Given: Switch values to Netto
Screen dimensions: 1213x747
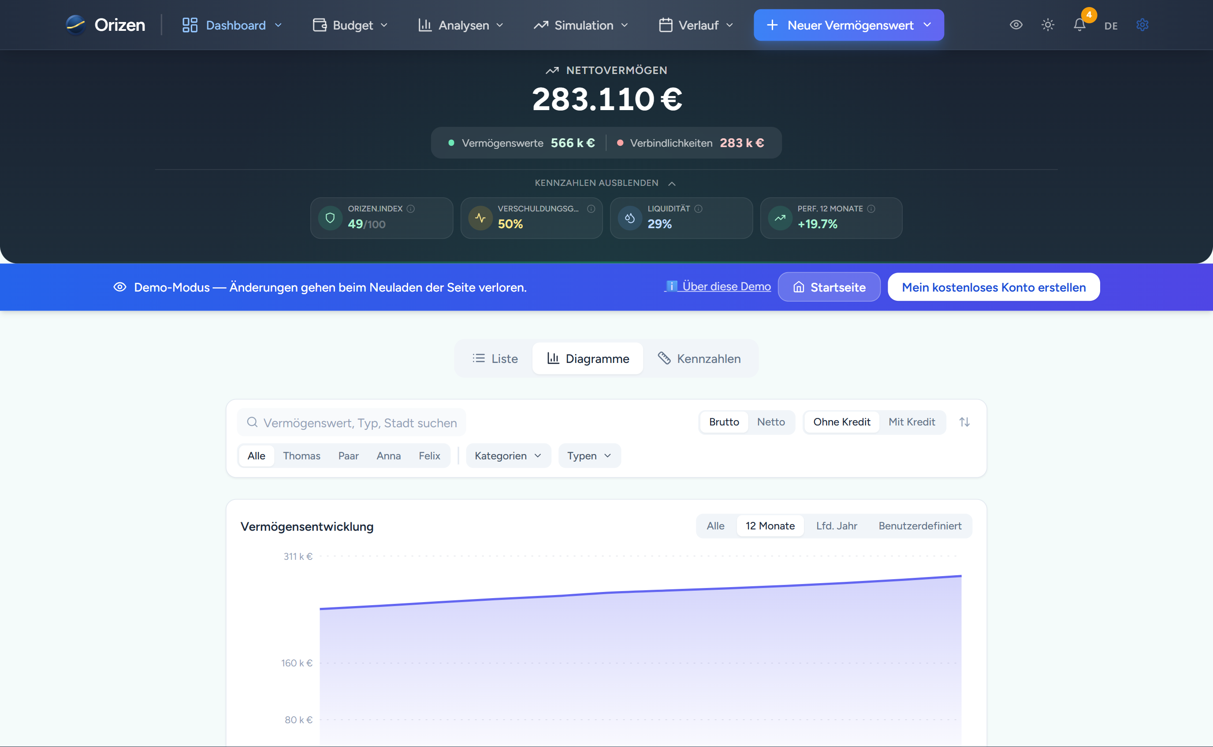Looking at the screenshot, I should pyautogui.click(x=770, y=422).
